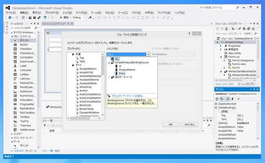Collapse the Form1.cs node in Solution Explorer
265x163 pixels.
click(221, 57)
